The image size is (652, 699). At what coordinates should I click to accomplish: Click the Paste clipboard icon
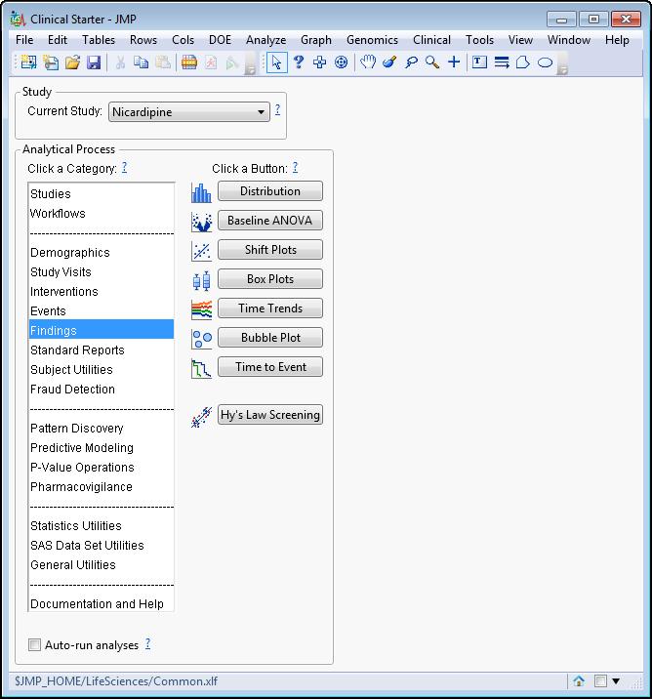[x=163, y=62]
